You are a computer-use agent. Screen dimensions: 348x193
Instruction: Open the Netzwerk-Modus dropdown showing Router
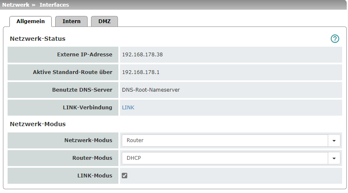(x=231, y=140)
